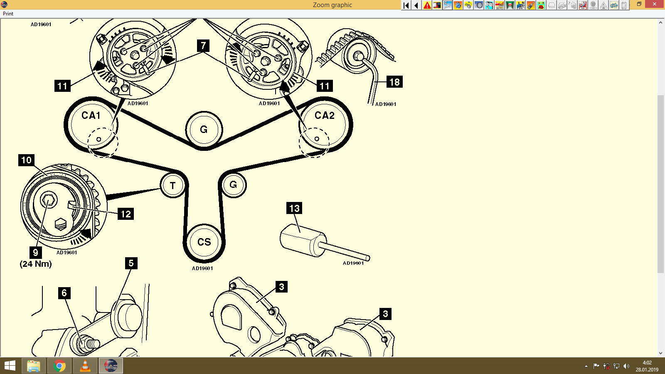This screenshot has width=665, height=374.
Task: Click the brake discs toolbar icon
Action: [x=488, y=5]
